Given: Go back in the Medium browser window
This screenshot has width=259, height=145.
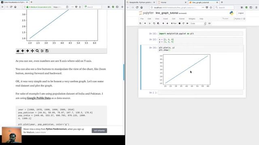Looking at the screenshot, I should tap(2, 7).
